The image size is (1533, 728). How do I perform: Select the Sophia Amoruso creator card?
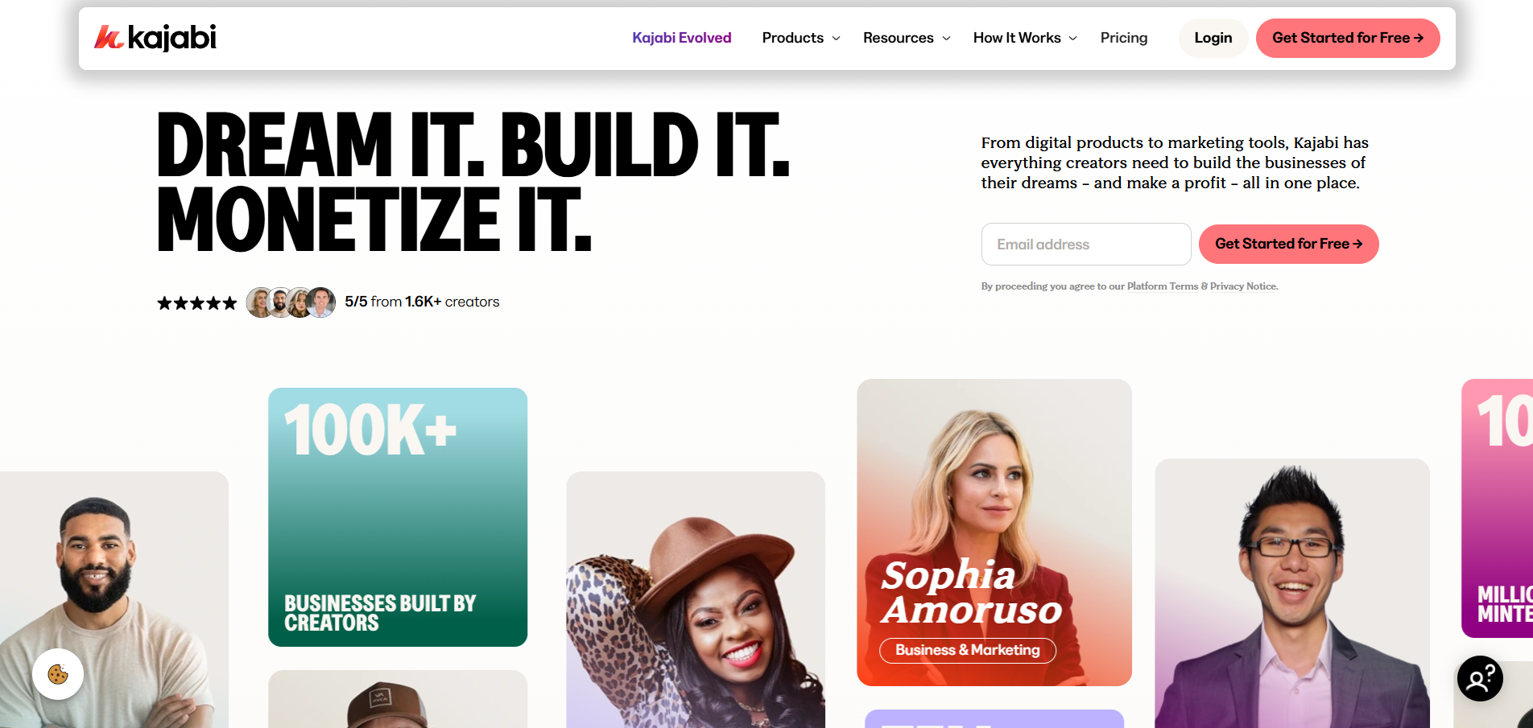(x=994, y=533)
